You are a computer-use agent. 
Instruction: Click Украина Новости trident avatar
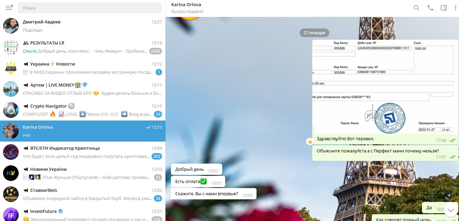point(11,68)
